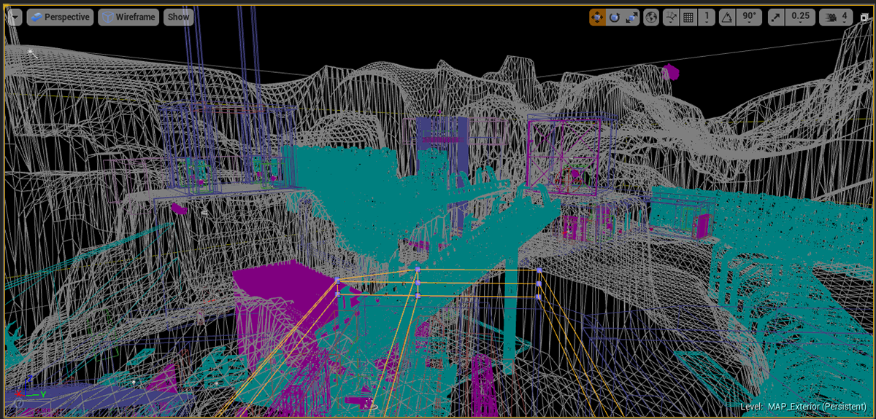Click the Show button
Image resolution: width=876 pixels, height=419 pixels.
click(178, 17)
